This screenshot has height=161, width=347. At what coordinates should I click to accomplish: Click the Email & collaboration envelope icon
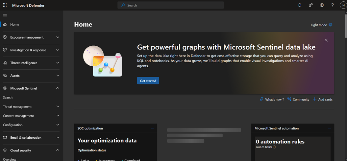[5, 138]
